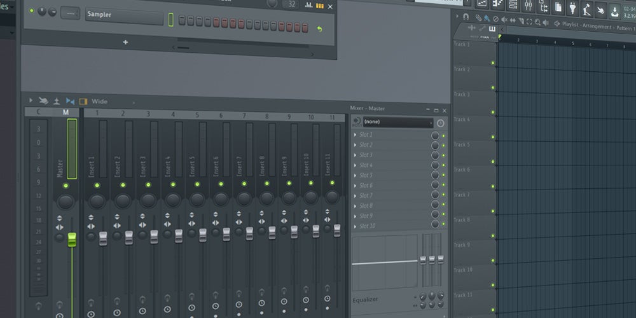Image resolution: width=636 pixels, height=318 pixels.
Task: Select the Playlist draw pencil tool
Action: point(479,17)
